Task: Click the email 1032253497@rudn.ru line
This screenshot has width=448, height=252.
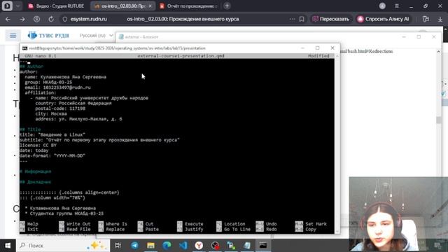Action: tap(57, 87)
